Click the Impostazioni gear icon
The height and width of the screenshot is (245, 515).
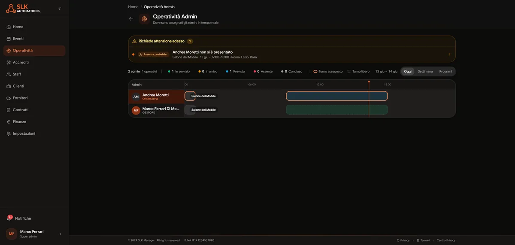(9, 133)
